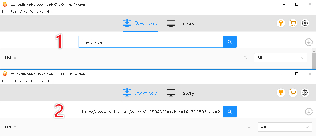The height and width of the screenshot is (137, 316).
Task: Click the search button beside The Crown field
Action: click(x=230, y=42)
